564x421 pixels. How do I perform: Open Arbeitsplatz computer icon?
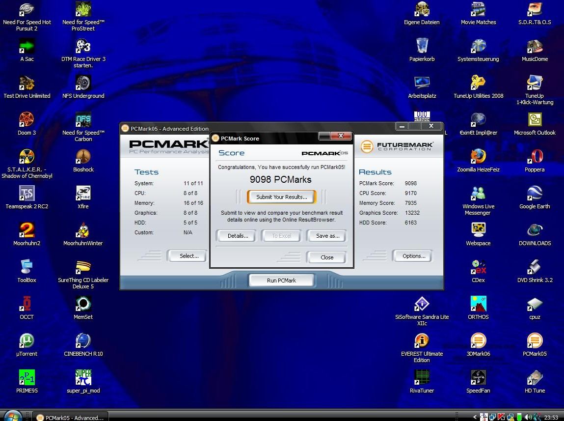[x=422, y=83]
